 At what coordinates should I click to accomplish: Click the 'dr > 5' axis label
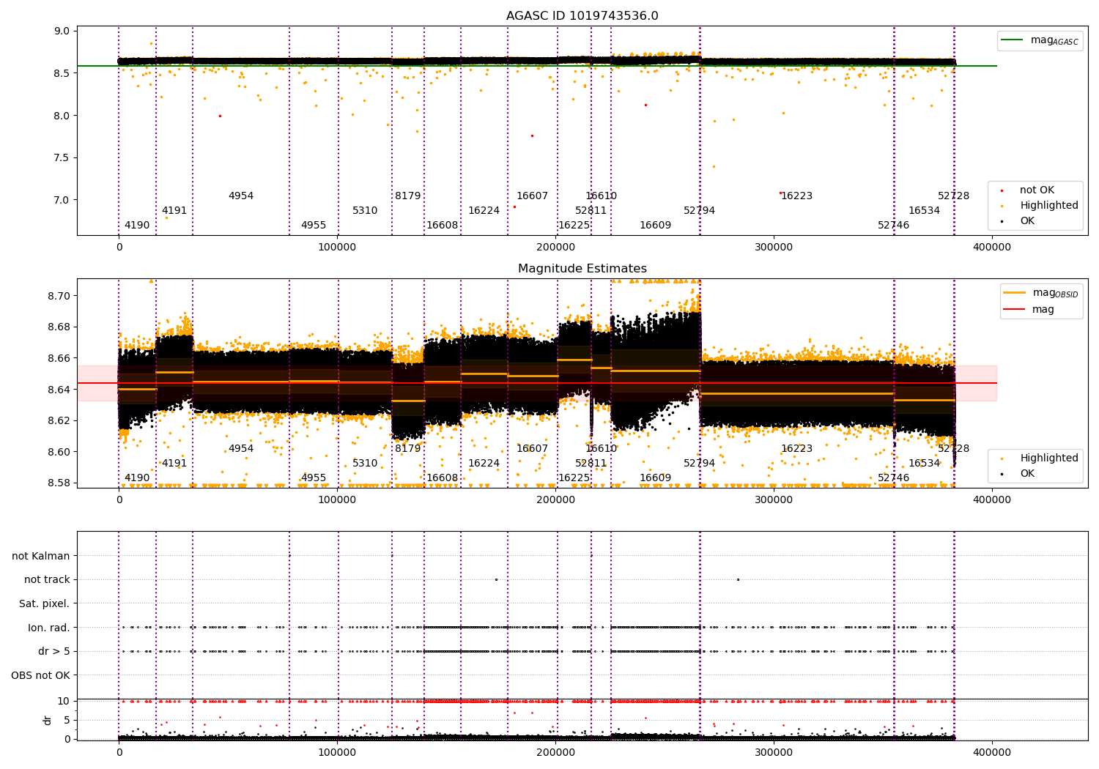pyautogui.click(x=54, y=651)
